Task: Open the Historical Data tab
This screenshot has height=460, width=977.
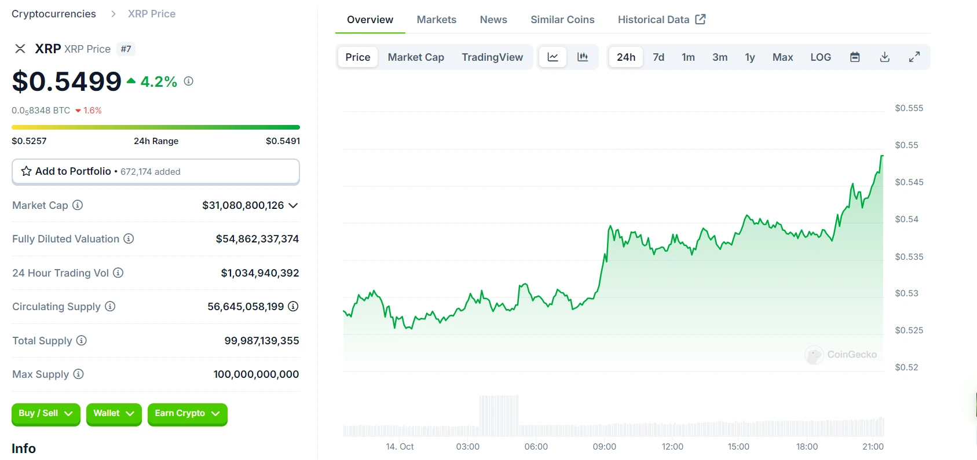Action: point(661,20)
